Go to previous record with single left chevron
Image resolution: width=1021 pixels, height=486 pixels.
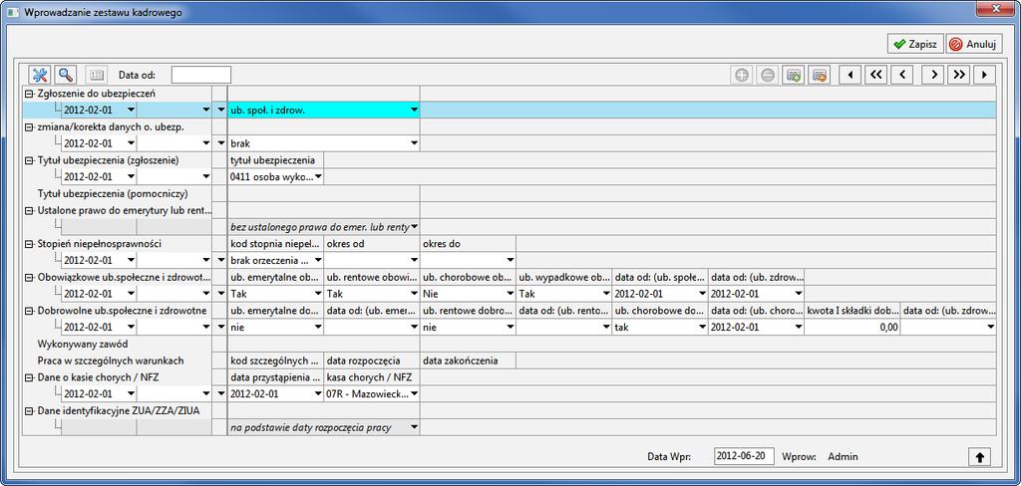[x=901, y=76]
